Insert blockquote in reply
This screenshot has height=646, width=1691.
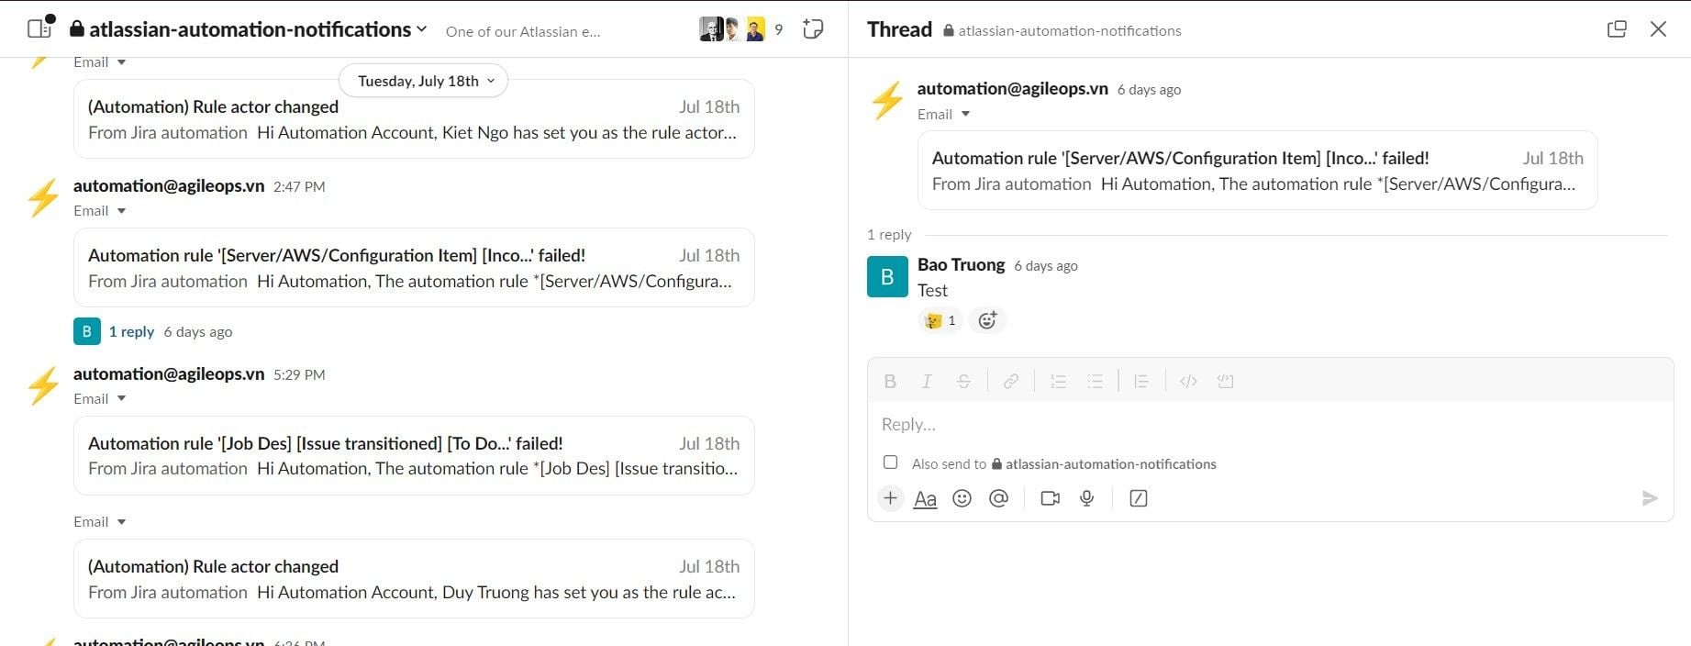(1141, 382)
